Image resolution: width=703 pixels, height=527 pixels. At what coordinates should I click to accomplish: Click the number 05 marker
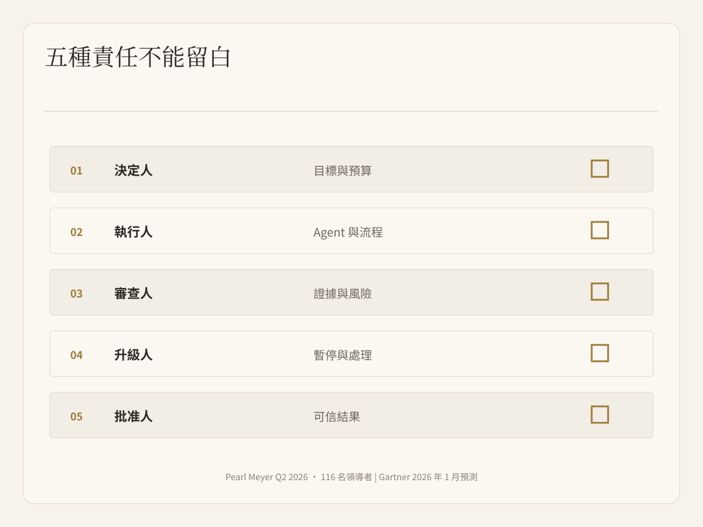pos(77,417)
